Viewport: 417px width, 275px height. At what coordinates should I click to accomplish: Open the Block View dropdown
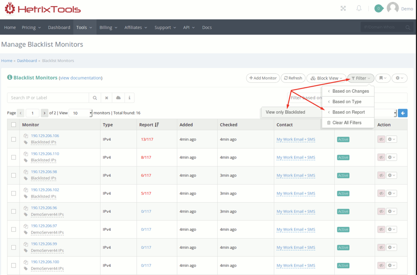click(x=326, y=78)
